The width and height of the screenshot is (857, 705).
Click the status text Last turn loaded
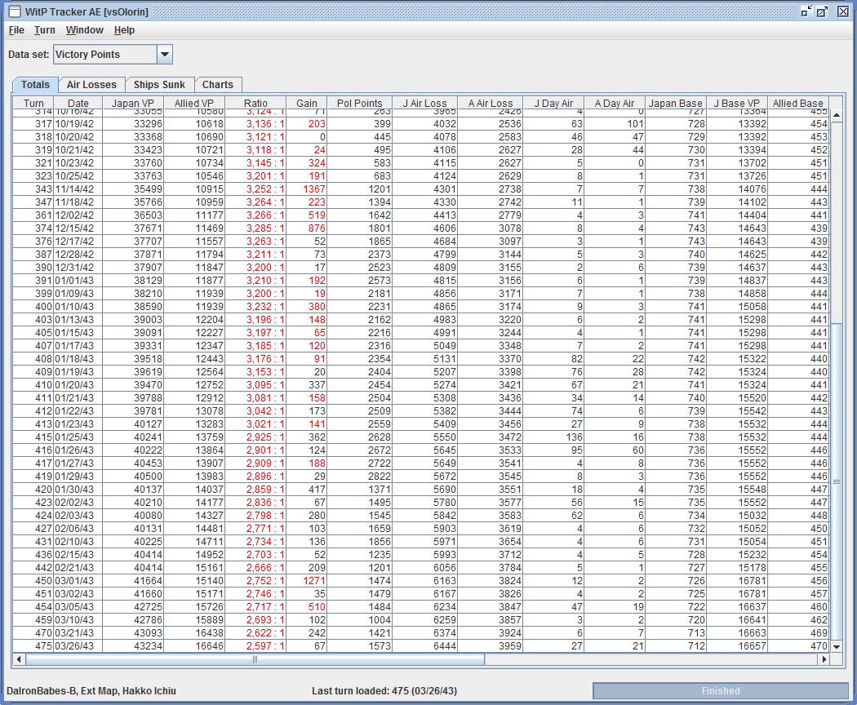point(384,691)
